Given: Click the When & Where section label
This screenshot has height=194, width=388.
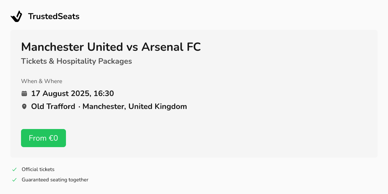Looking at the screenshot, I should (x=41, y=81).
